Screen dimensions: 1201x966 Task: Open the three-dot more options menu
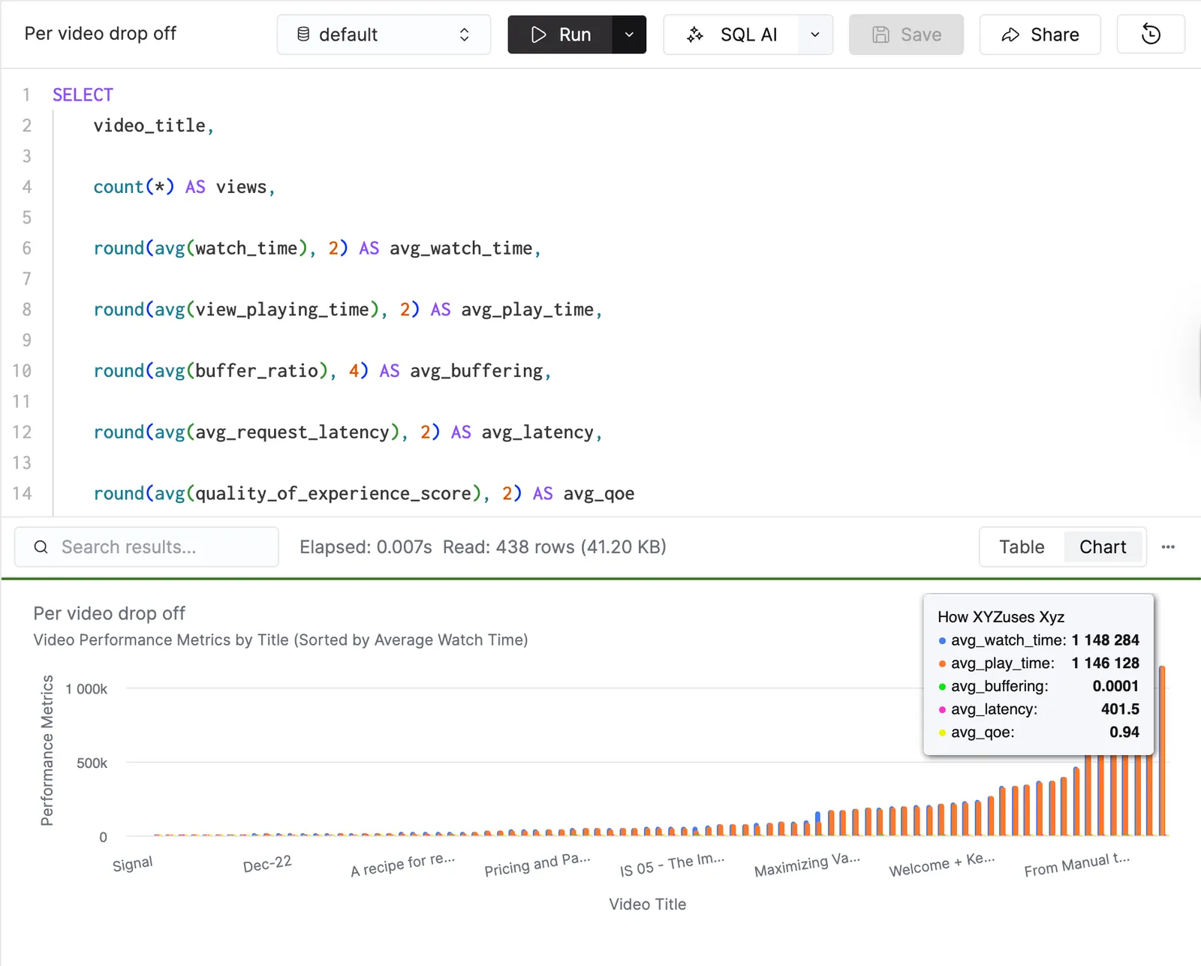tap(1168, 547)
